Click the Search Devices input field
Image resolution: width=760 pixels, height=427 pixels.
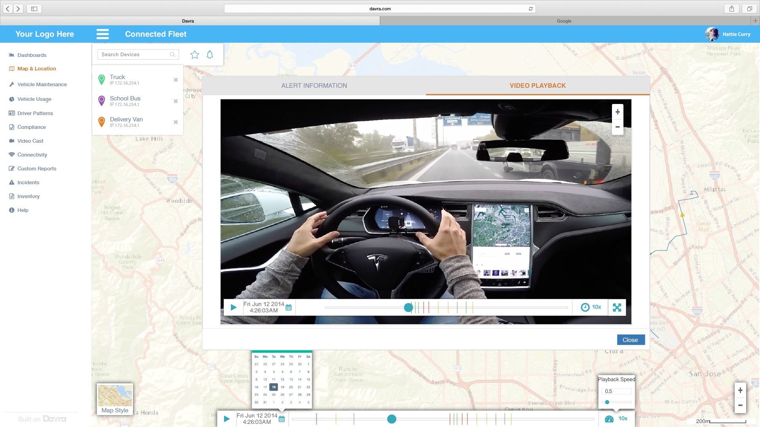click(x=138, y=55)
